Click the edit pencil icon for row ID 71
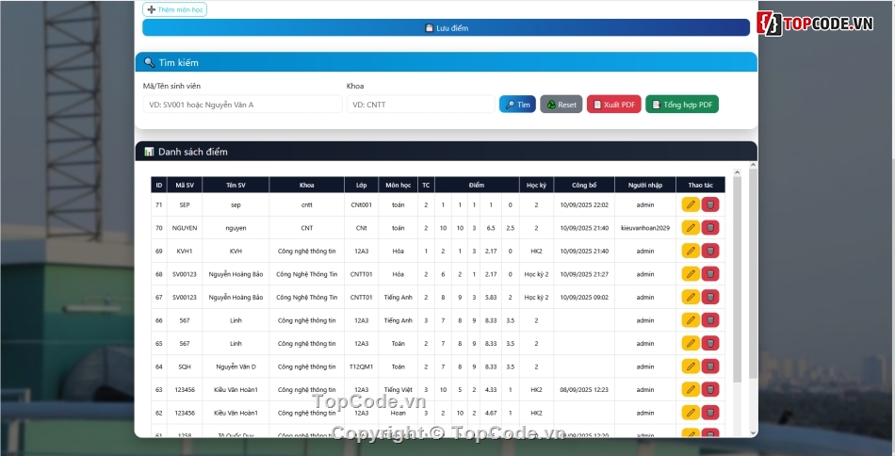Viewport: 895px width, 456px height. tap(690, 204)
